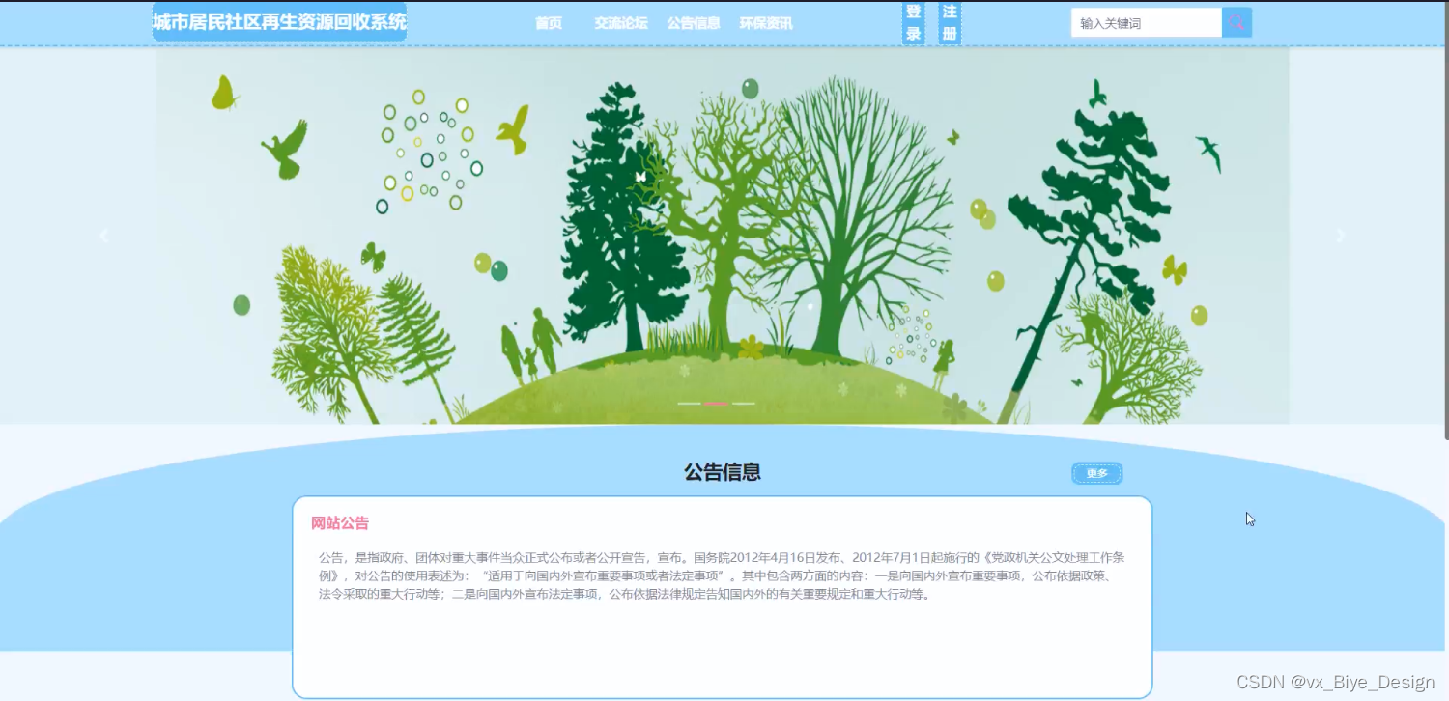Click the 注册 register button
This screenshot has width=1449, height=701.
(950, 23)
